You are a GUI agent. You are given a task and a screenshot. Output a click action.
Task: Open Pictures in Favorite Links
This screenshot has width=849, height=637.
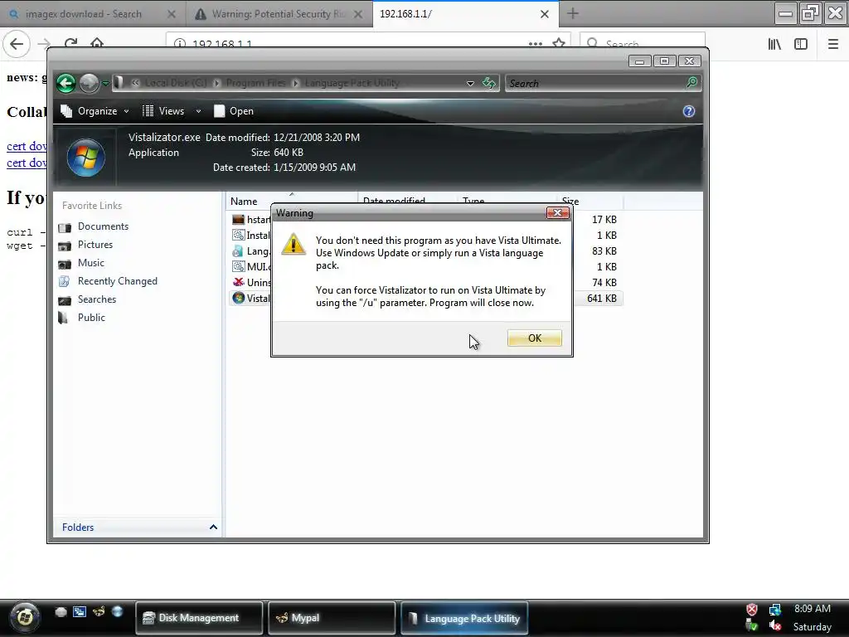(95, 245)
